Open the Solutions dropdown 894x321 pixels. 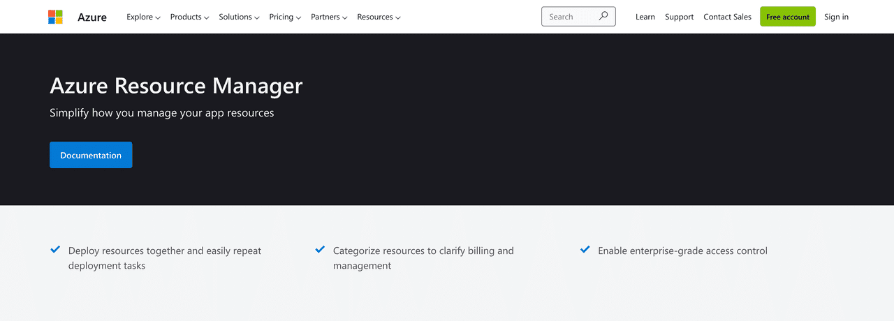click(x=239, y=17)
